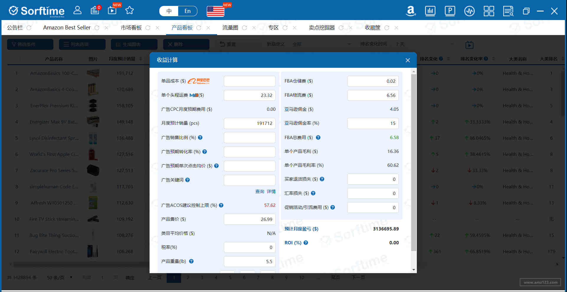Open product row AmazonBasics 4-Cou...
Image resolution: width=567 pixels, height=292 pixels.
[x=54, y=89]
